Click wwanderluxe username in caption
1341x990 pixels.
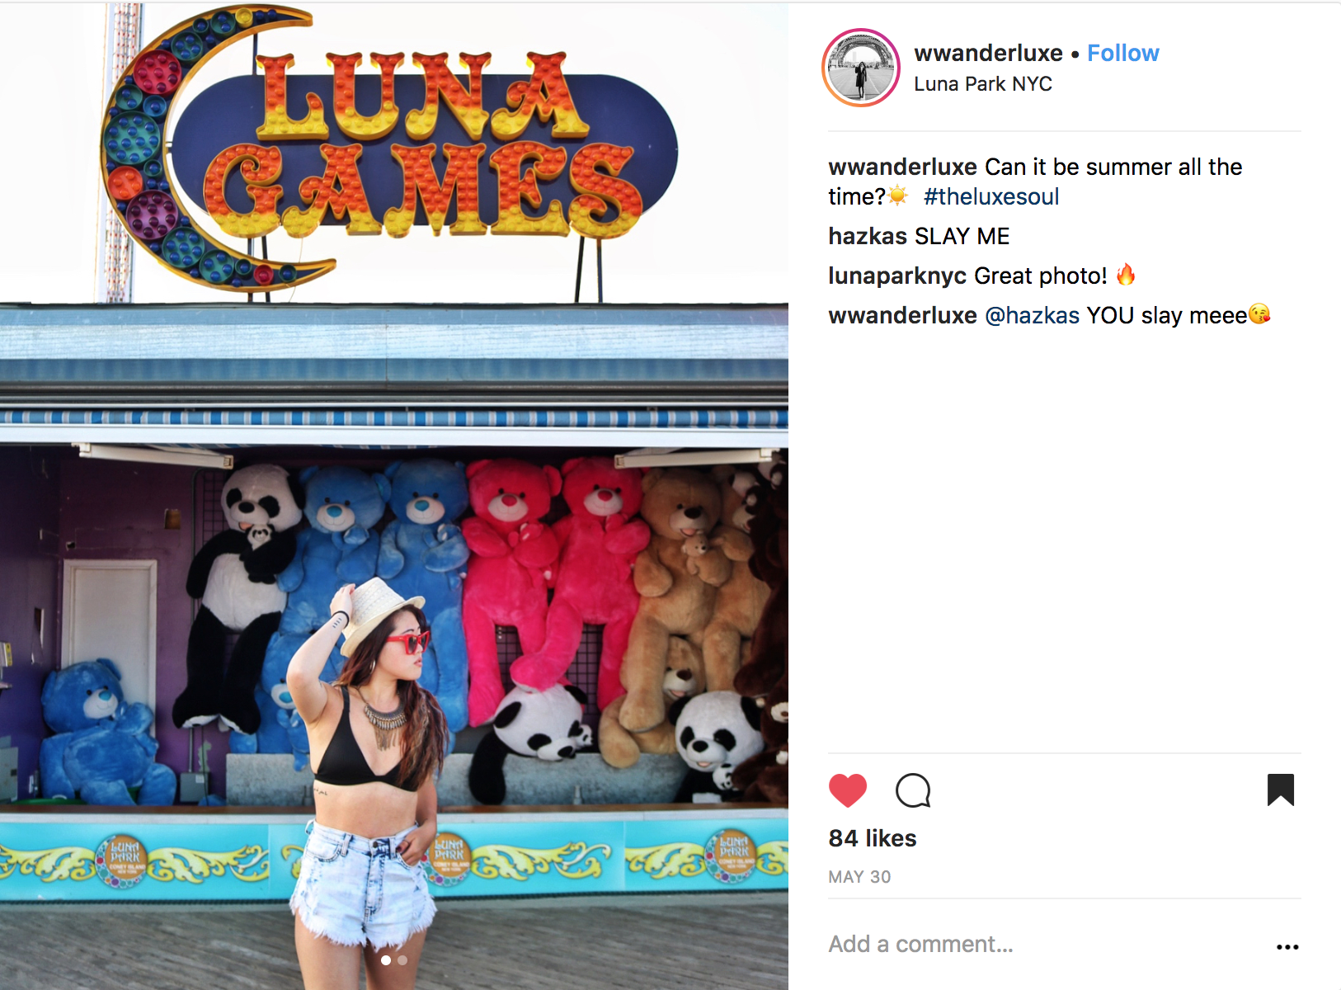point(903,167)
